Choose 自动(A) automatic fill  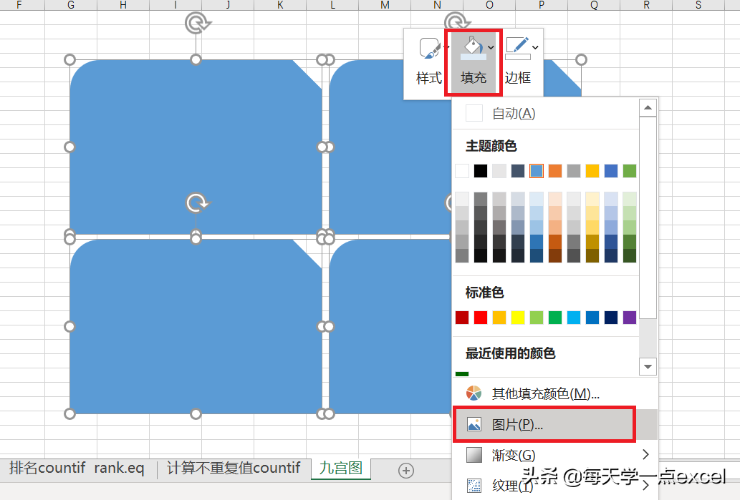coord(546,114)
